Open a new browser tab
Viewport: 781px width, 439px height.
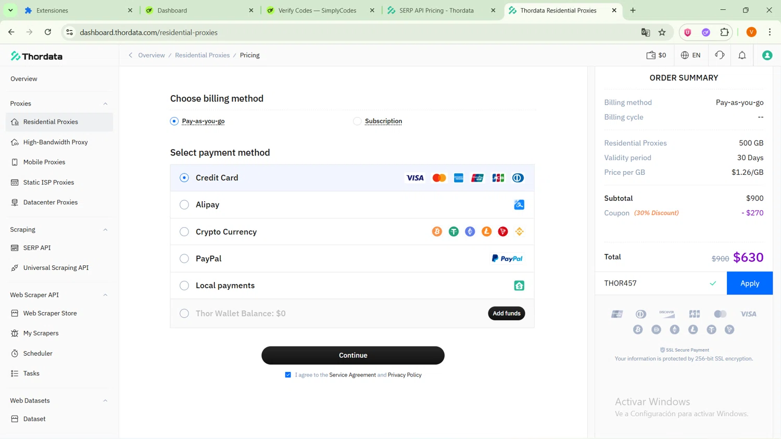[x=633, y=10]
